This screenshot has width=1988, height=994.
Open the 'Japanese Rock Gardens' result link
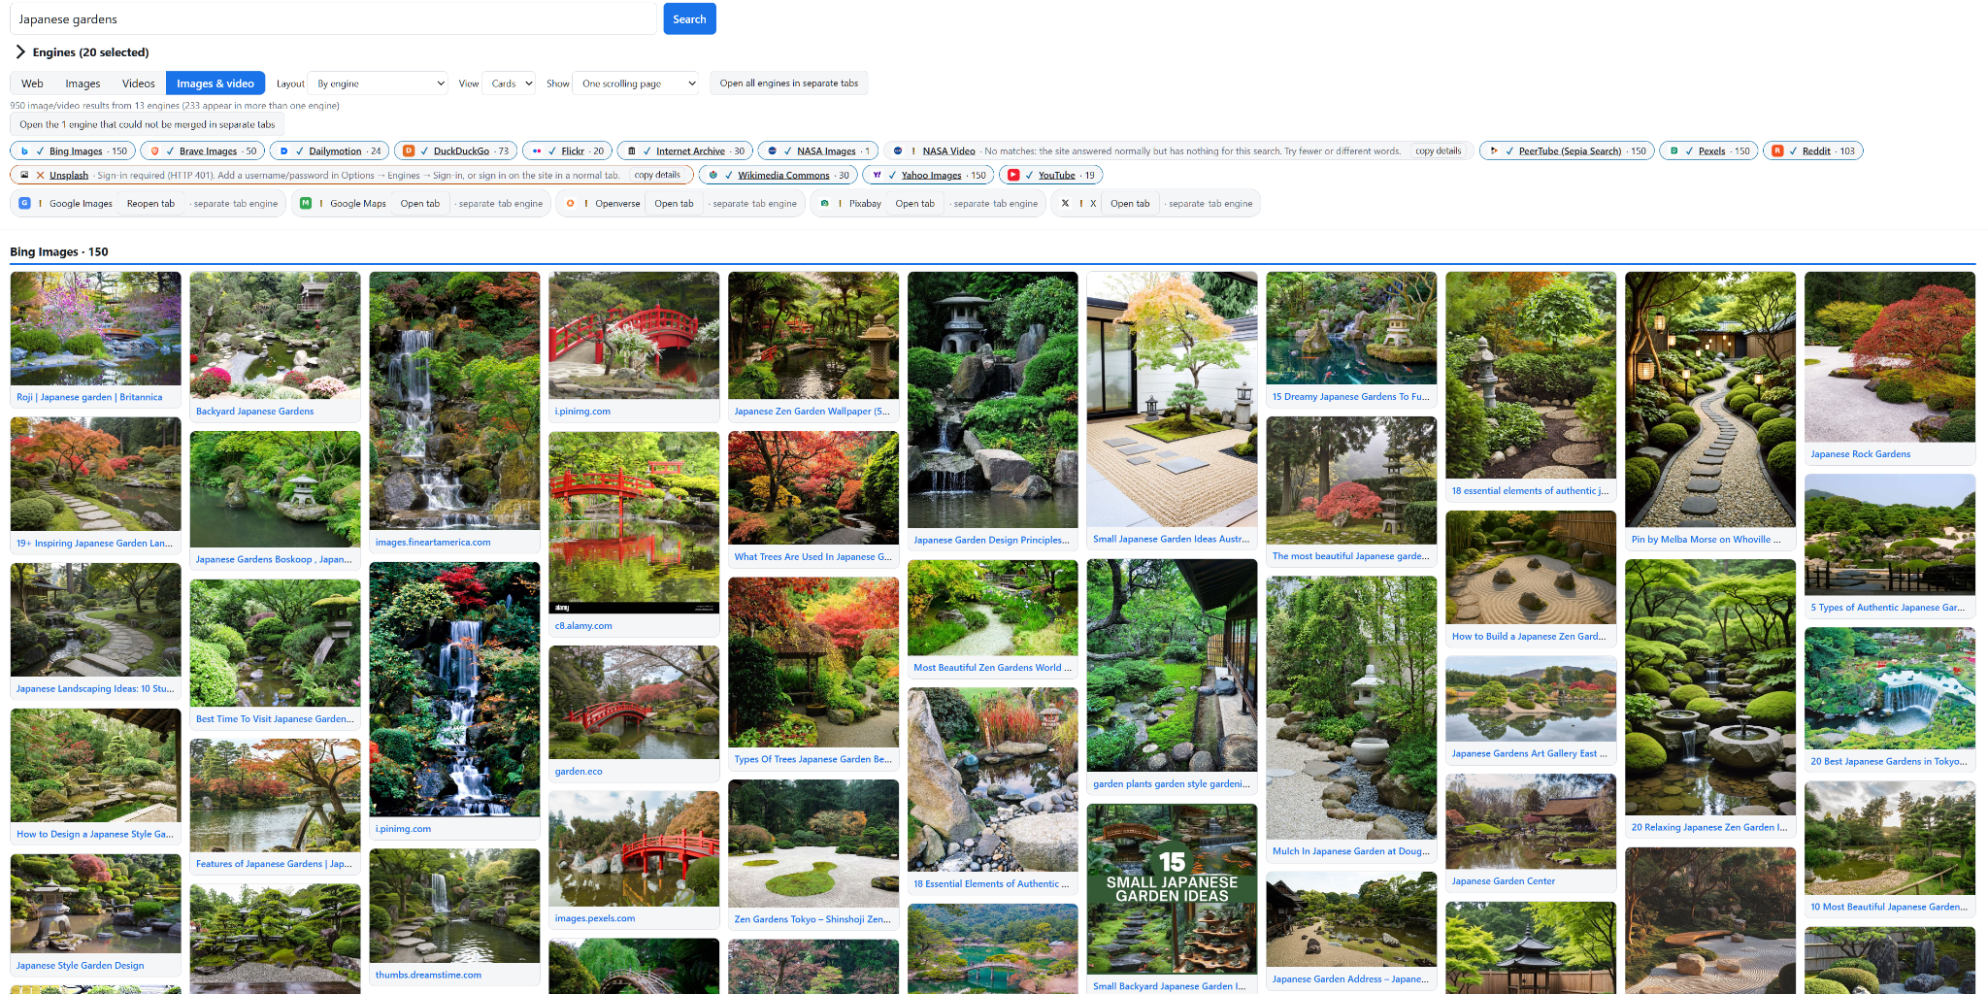(1860, 454)
